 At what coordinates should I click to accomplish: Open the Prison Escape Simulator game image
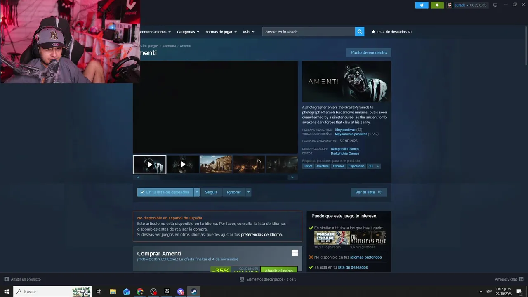tap(332, 238)
